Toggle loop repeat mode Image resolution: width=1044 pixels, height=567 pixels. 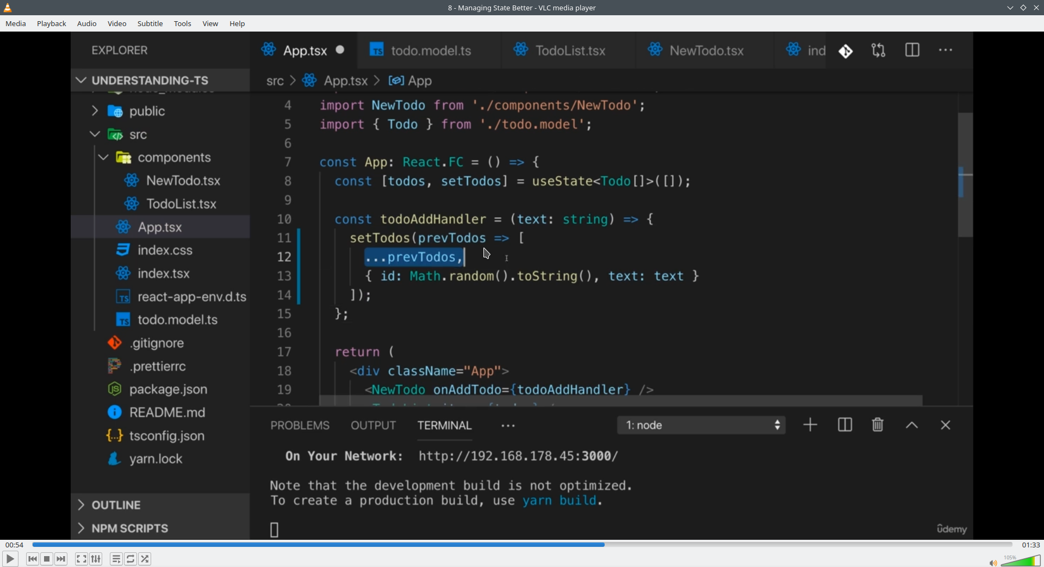(130, 559)
